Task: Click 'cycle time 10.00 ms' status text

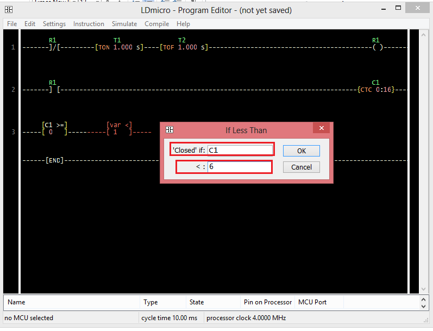Action: (170, 318)
